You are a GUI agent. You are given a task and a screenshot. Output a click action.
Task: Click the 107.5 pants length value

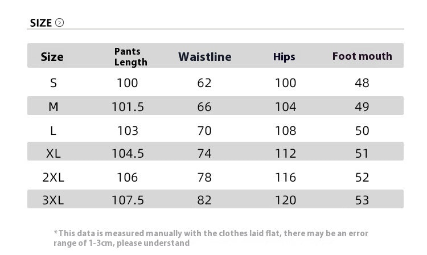(128, 200)
